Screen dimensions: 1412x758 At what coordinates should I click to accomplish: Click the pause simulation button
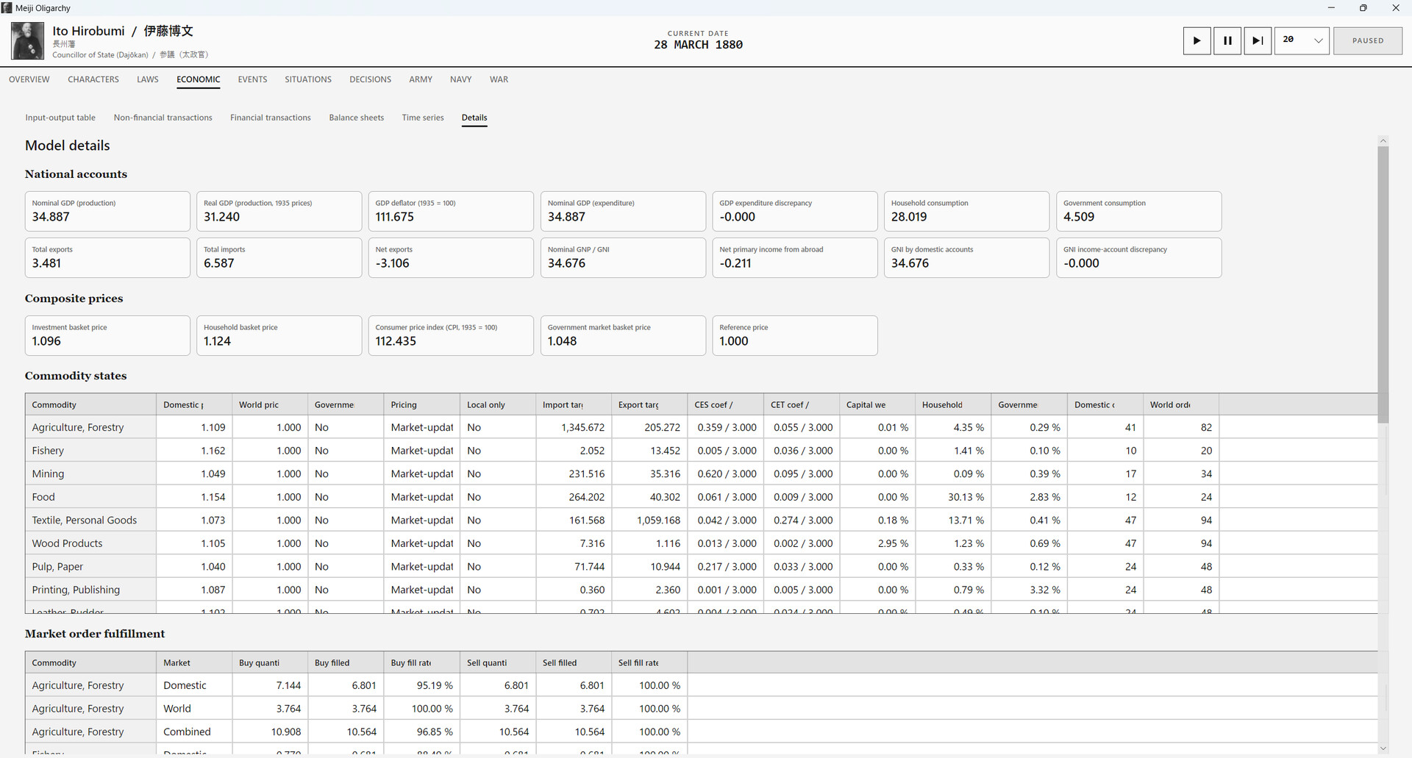[1227, 40]
